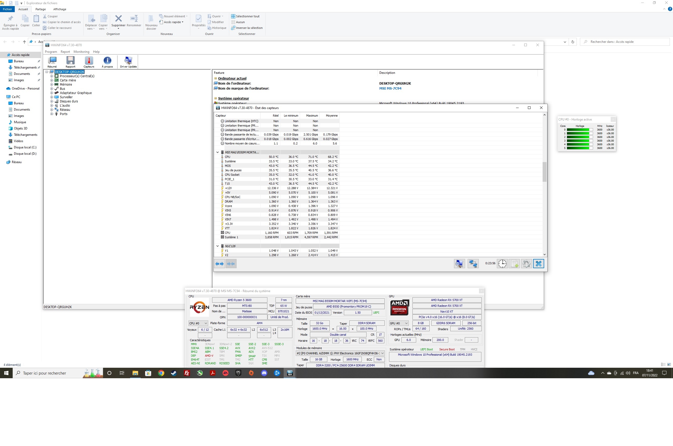Open Steam from the taskbar

click(x=174, y=373)
